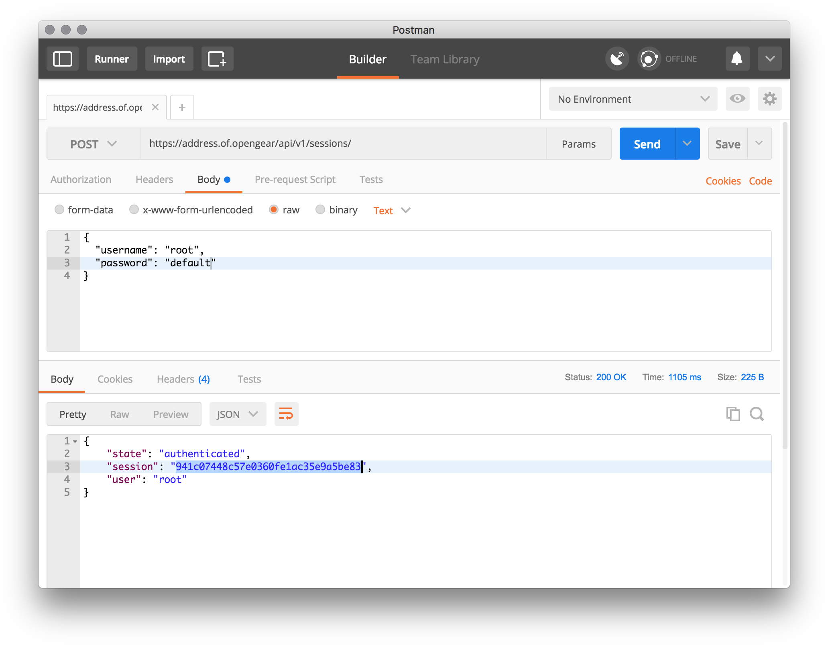Select the Raw response view
This screenshot has height=647, width=828.
[x=120, y=414]
